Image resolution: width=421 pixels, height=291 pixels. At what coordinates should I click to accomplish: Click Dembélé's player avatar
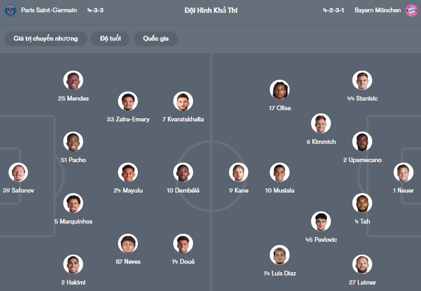pyautogui.click(x=183, y=172)
